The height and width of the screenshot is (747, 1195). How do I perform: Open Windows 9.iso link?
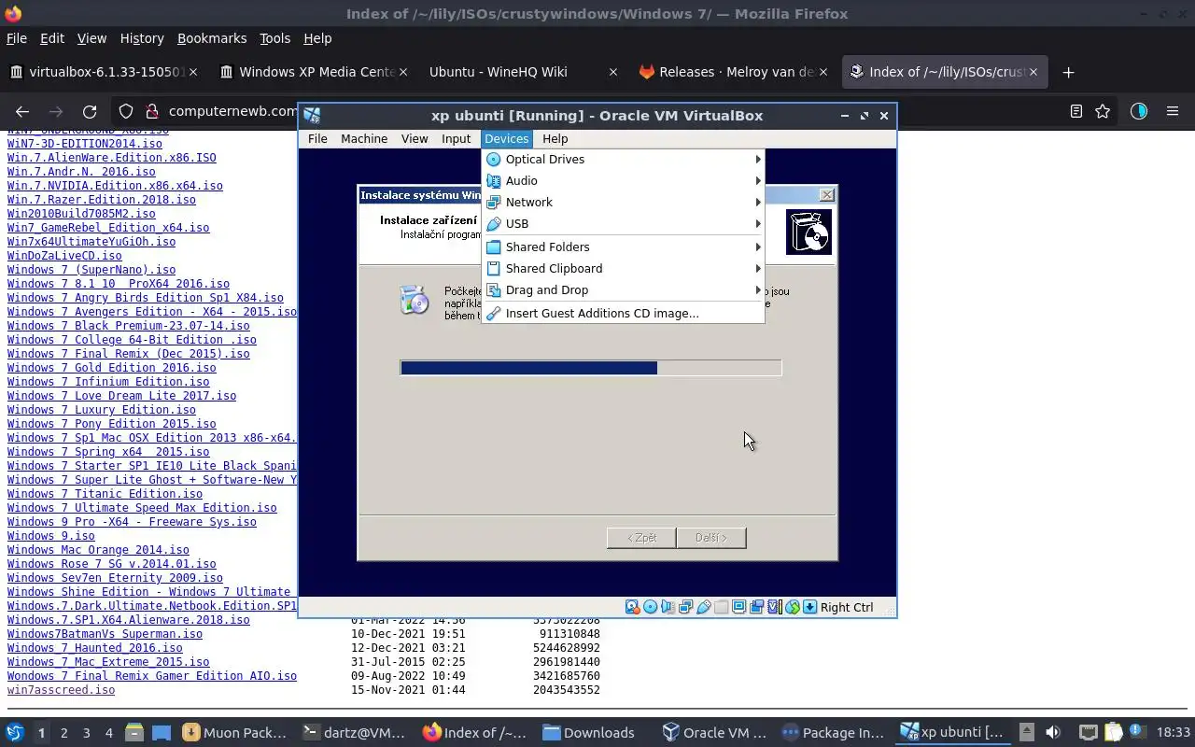point(50,536)
